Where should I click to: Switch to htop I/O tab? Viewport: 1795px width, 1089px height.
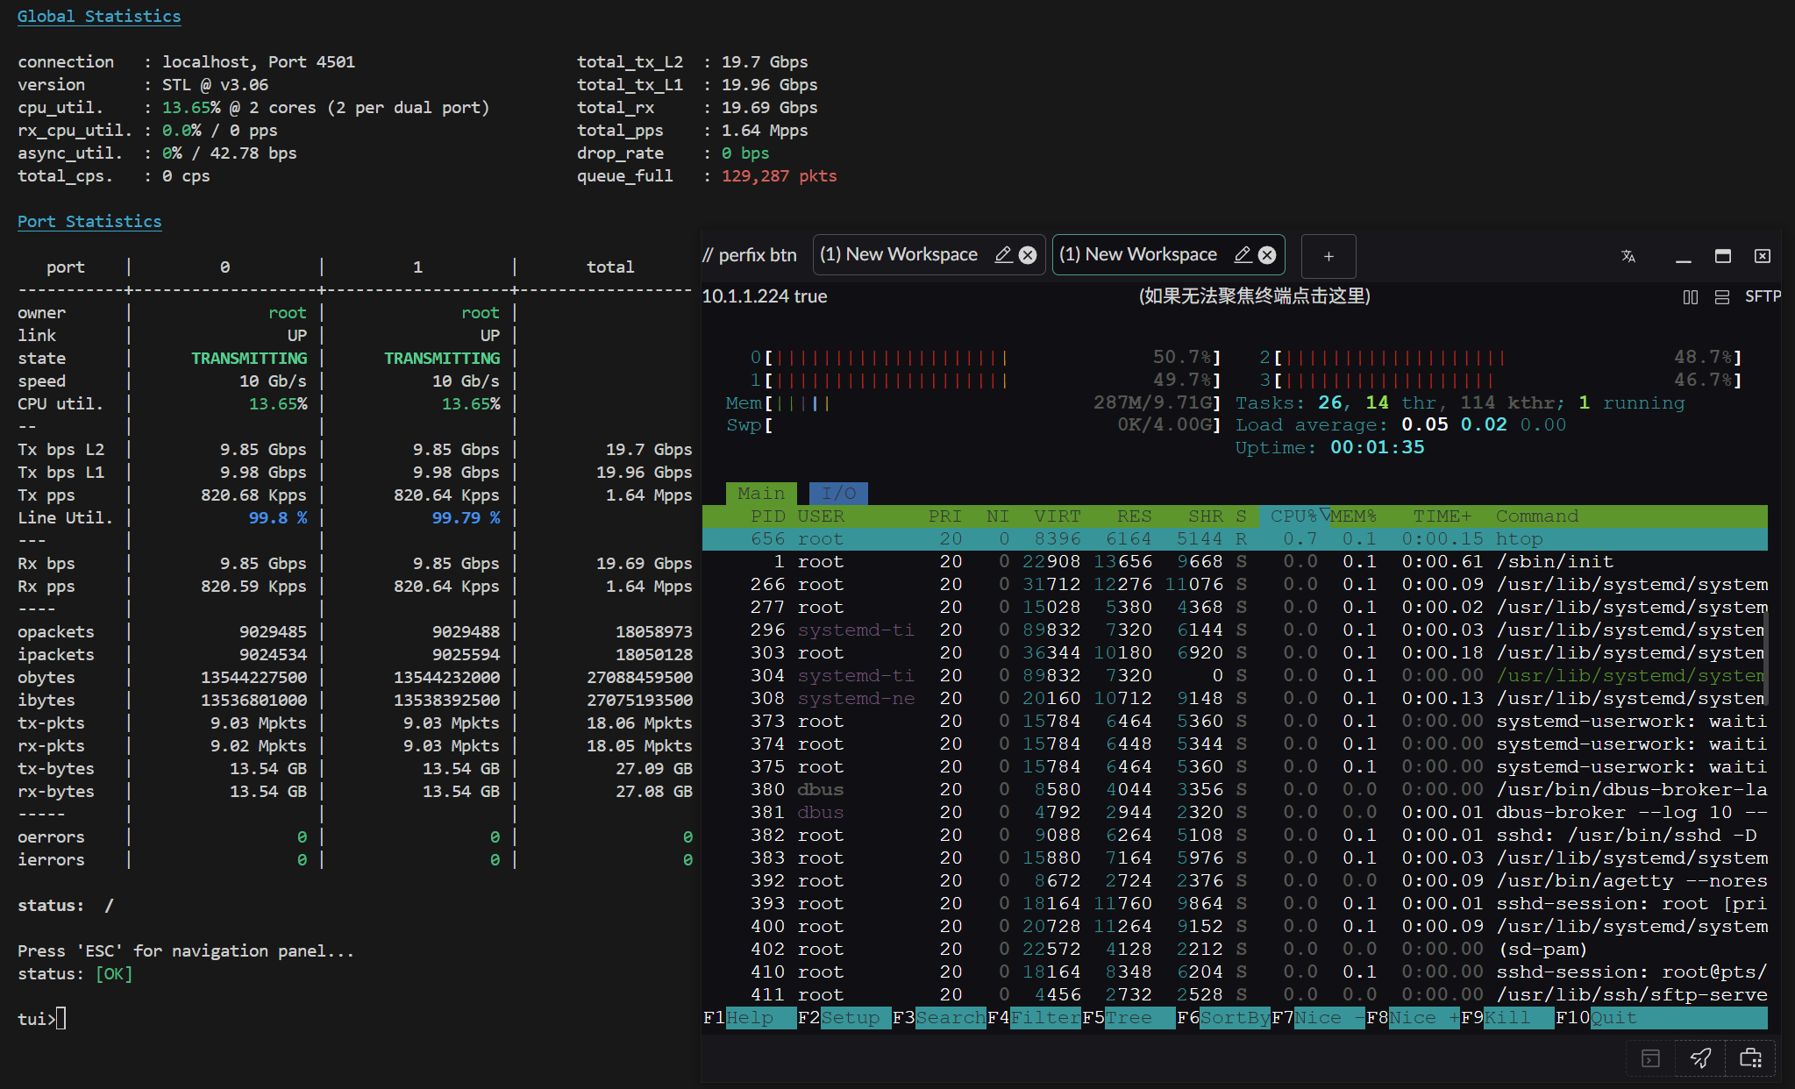point(838,493)
